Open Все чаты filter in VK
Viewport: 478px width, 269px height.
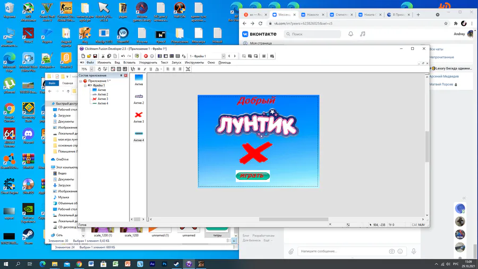coord(436,49)
